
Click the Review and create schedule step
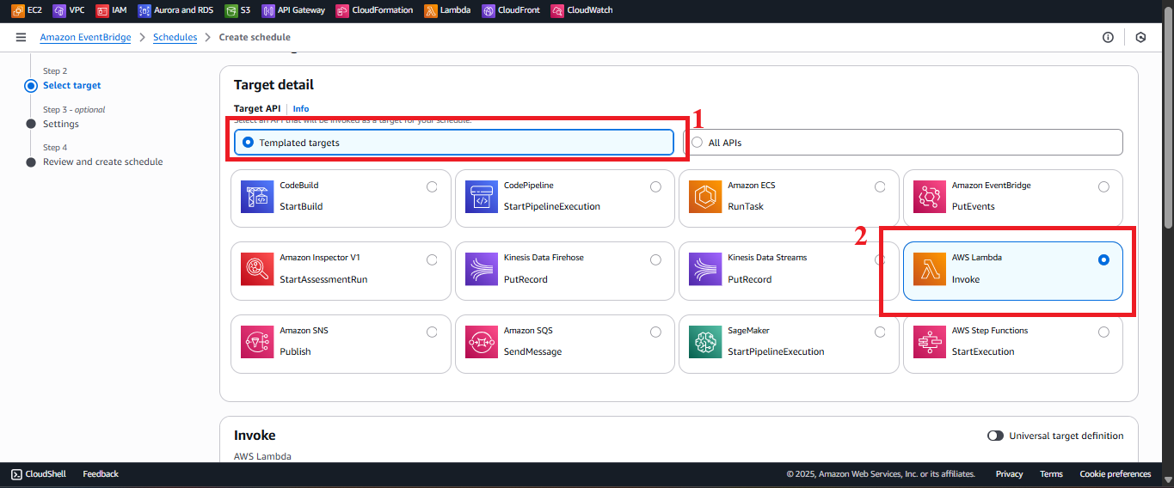pyautogui.click(x=102, y=162)
